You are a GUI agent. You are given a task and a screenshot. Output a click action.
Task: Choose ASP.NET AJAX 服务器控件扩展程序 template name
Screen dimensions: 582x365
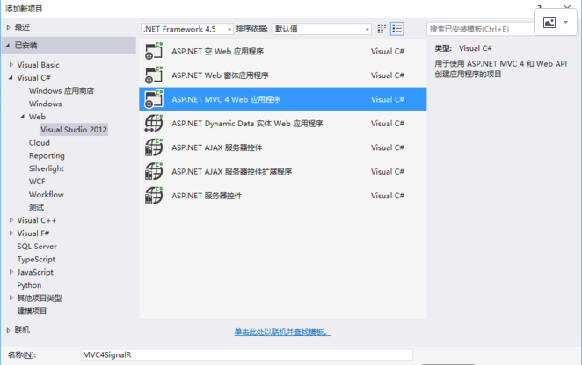pyautogui.click(x=231, y=172)
